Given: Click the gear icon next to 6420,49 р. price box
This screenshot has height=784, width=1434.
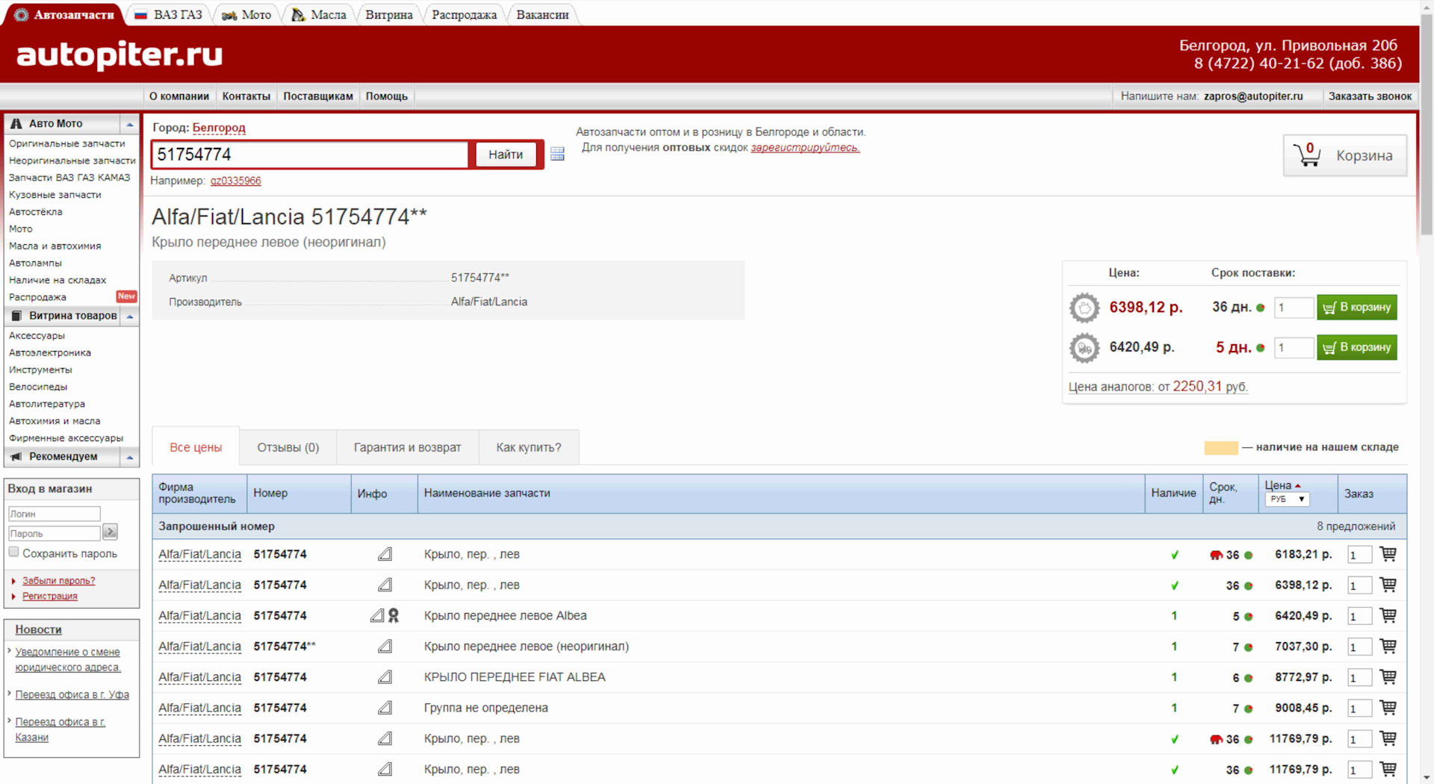Looking at the screenshot, I should pyautogui.click(x=1084, y=348).
